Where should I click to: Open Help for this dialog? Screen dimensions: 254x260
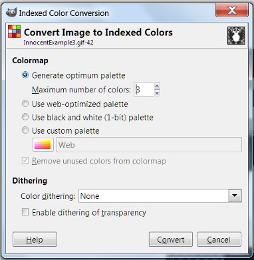click(35, 239)
